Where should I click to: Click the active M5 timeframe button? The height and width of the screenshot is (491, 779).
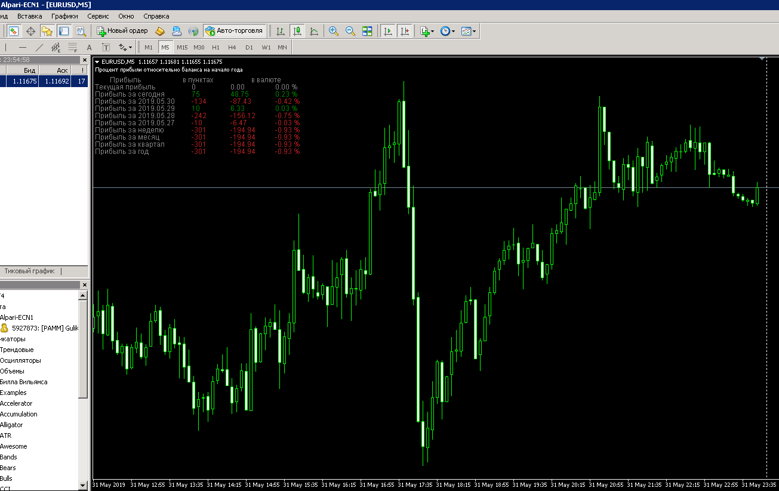point(165,47)
